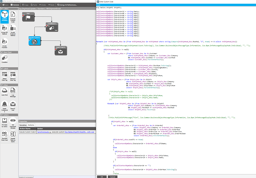This screenshot has width=256, height=178.
Task: Click the Action Name column header
Action: point(27,129)
